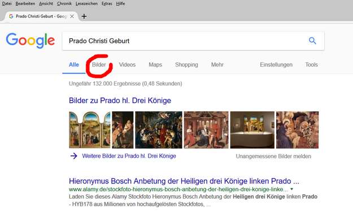353x211 pixels.
Task: Open the search Tools option
Action: (x=311, y=65)
